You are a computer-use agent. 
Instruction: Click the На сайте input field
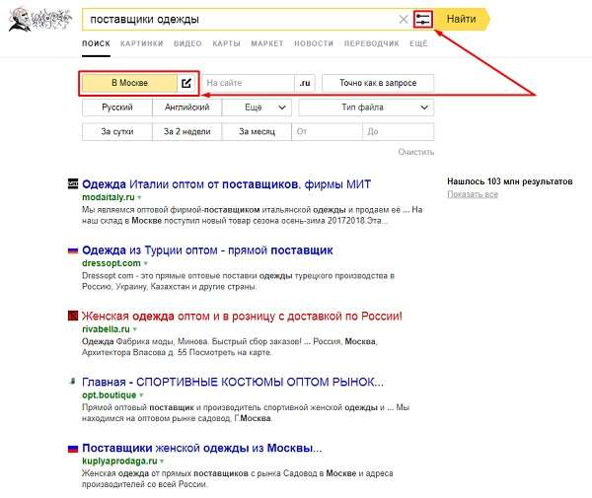[x=249, y=83]
